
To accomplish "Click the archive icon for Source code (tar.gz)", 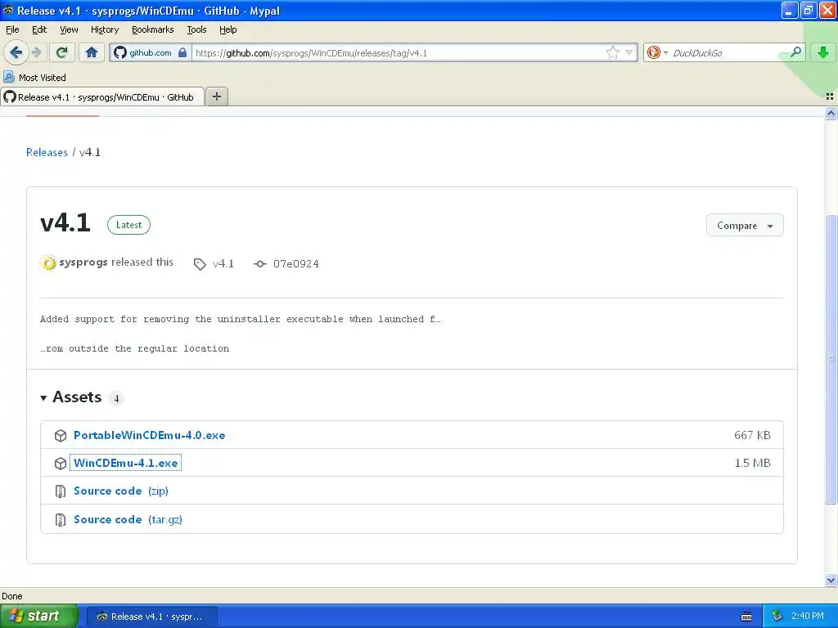I will tap(61, 519).
